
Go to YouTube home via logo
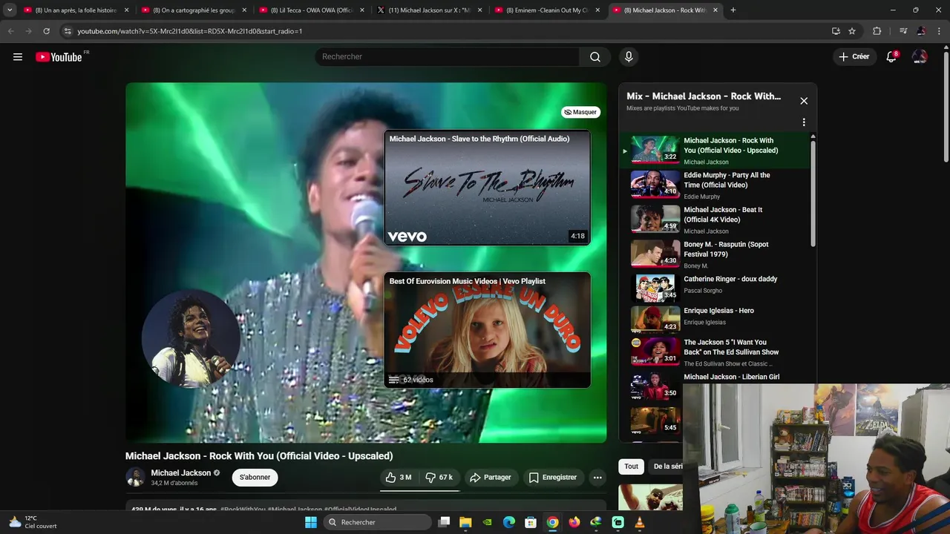(59, 57)
